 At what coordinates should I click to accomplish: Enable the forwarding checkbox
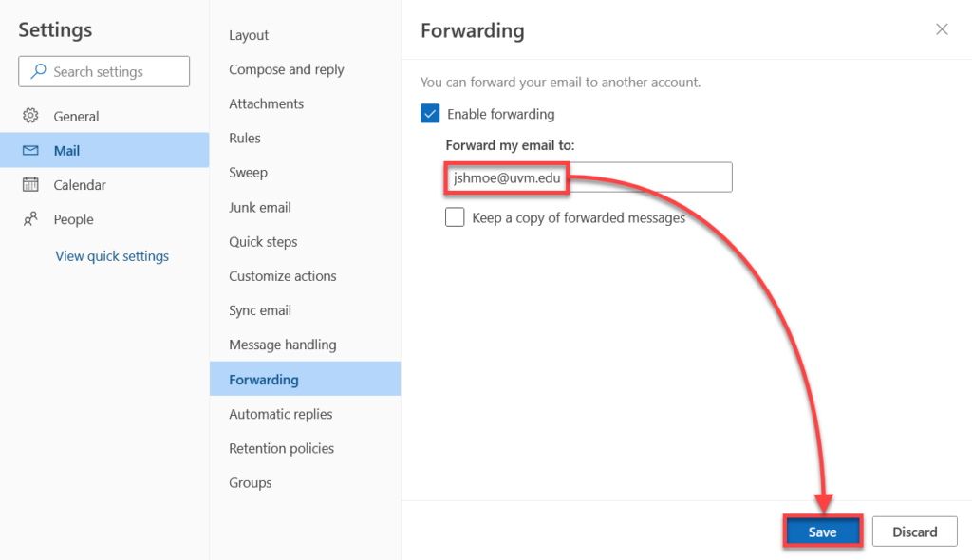click(430, 113)
